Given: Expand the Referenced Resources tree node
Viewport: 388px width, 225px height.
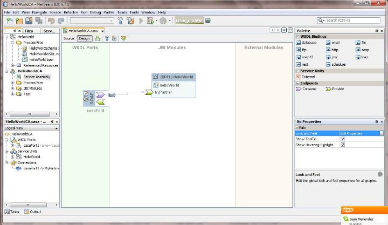Looking at the screenshot, I should 12,65.
